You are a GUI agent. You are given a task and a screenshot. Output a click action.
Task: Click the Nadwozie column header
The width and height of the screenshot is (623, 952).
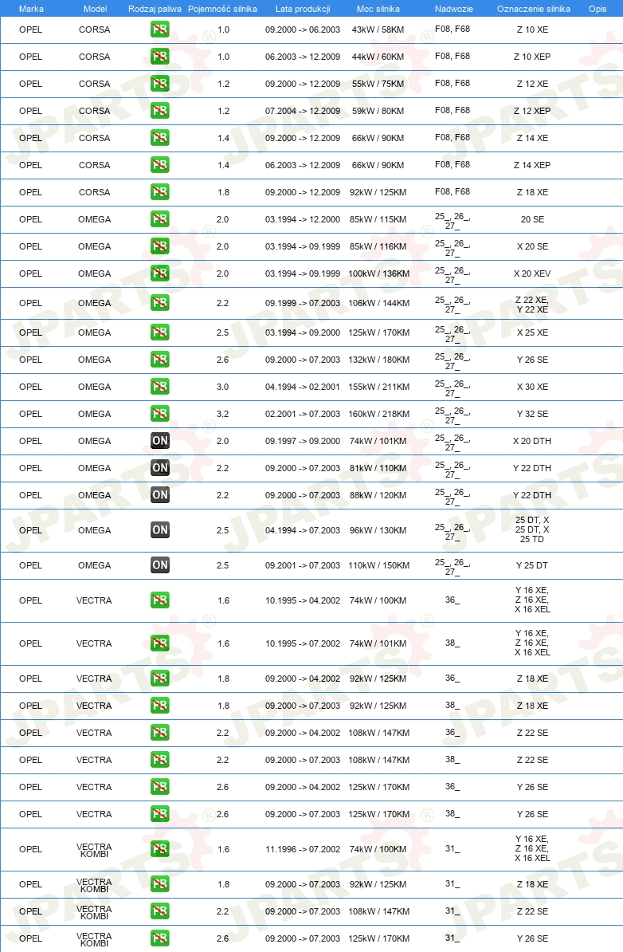pyautogui.click(x=454, y=9)
